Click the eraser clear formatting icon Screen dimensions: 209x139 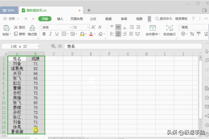(x=101, y=34)
